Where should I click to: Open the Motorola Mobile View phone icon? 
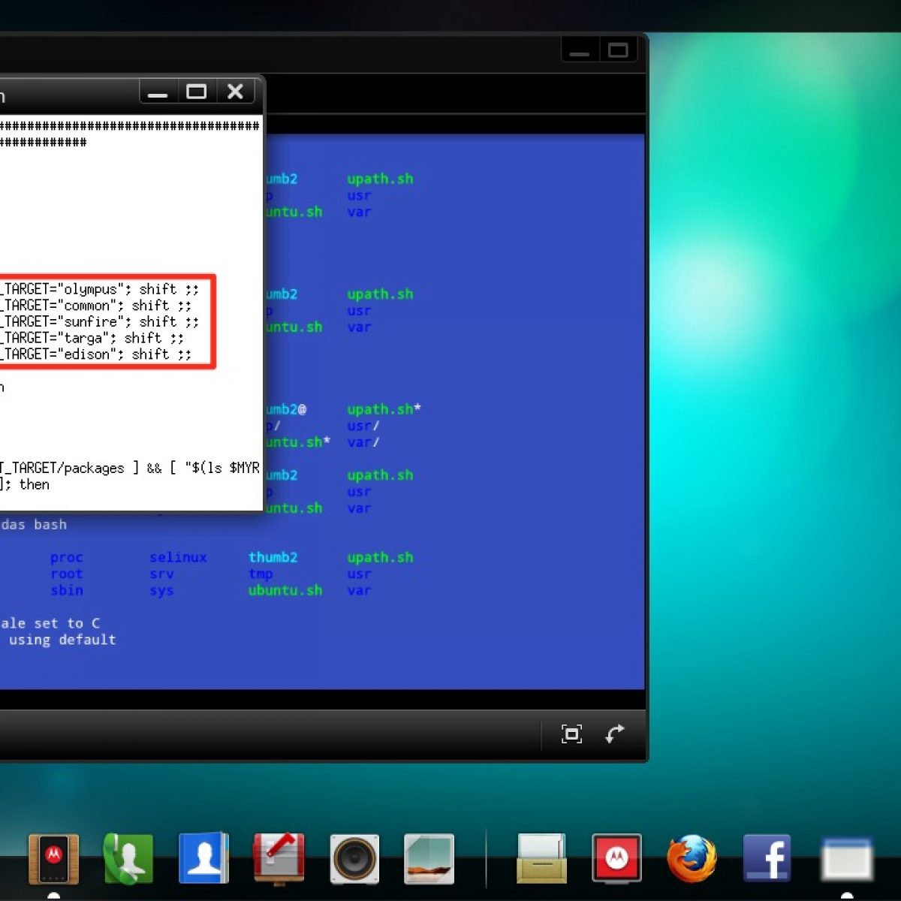point(53,859)
